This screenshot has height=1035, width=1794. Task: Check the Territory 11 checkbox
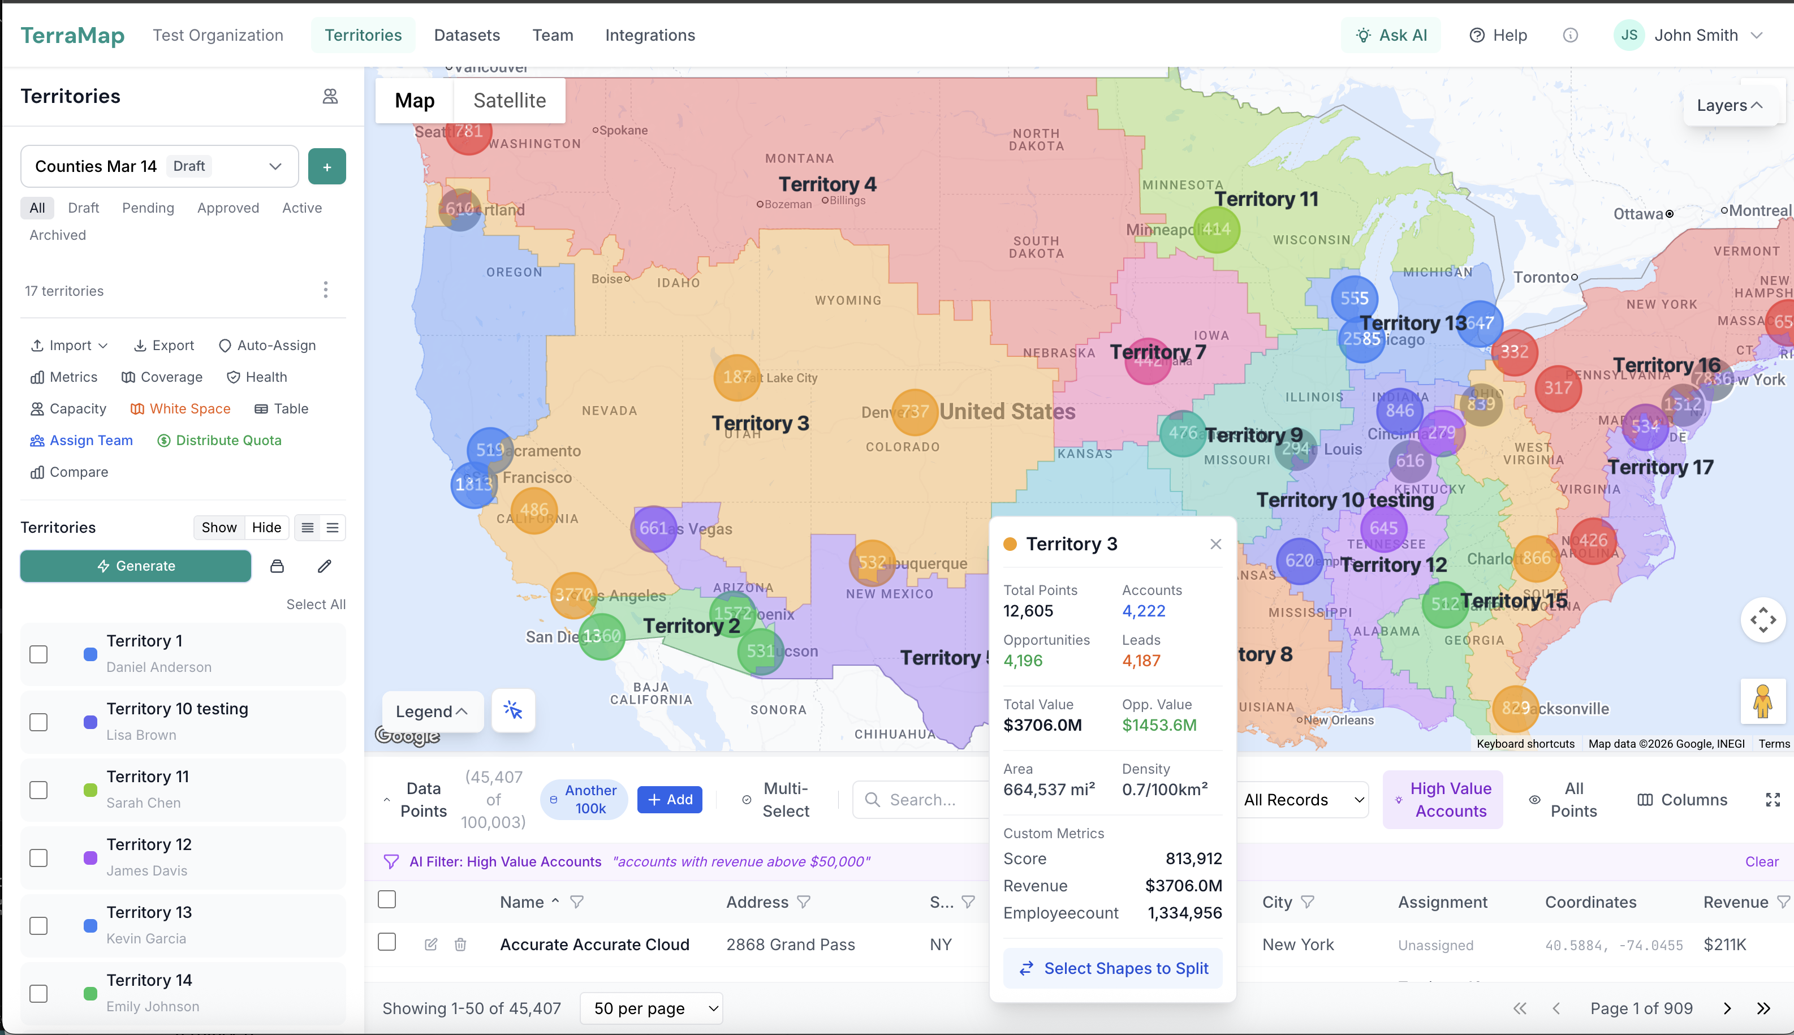(x=38, y=790)
